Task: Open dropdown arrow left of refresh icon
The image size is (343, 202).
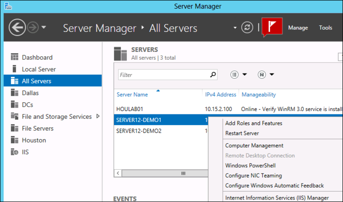Action: coord(235,27)
